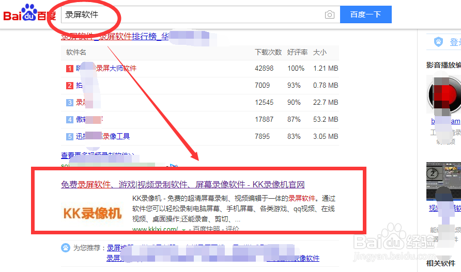Click download count 12545
Viewport: 461px width, 272px height.
pyautogui.click(x=264, y=103)
